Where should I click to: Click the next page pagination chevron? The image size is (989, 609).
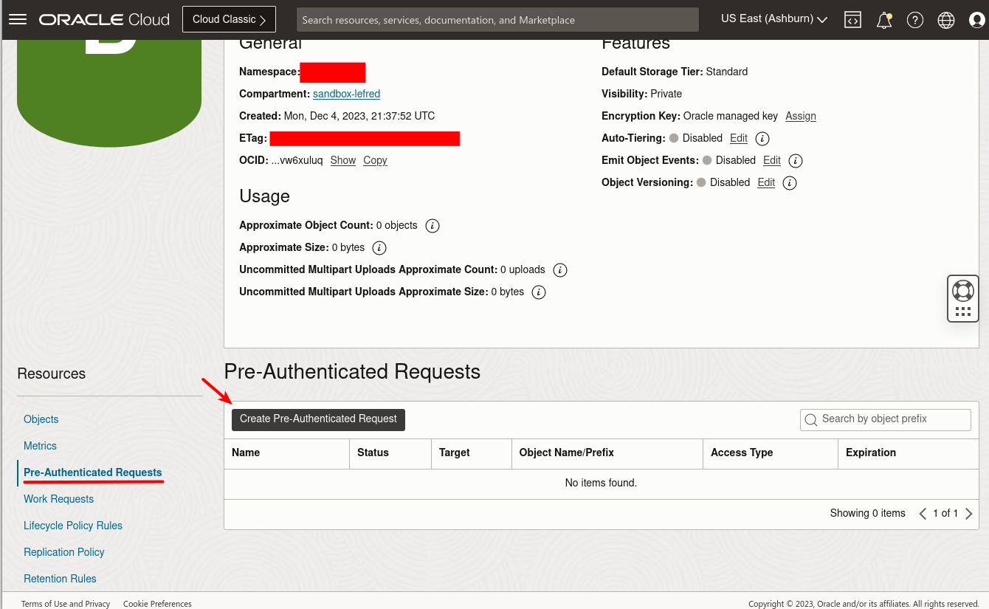click(969, 513)
